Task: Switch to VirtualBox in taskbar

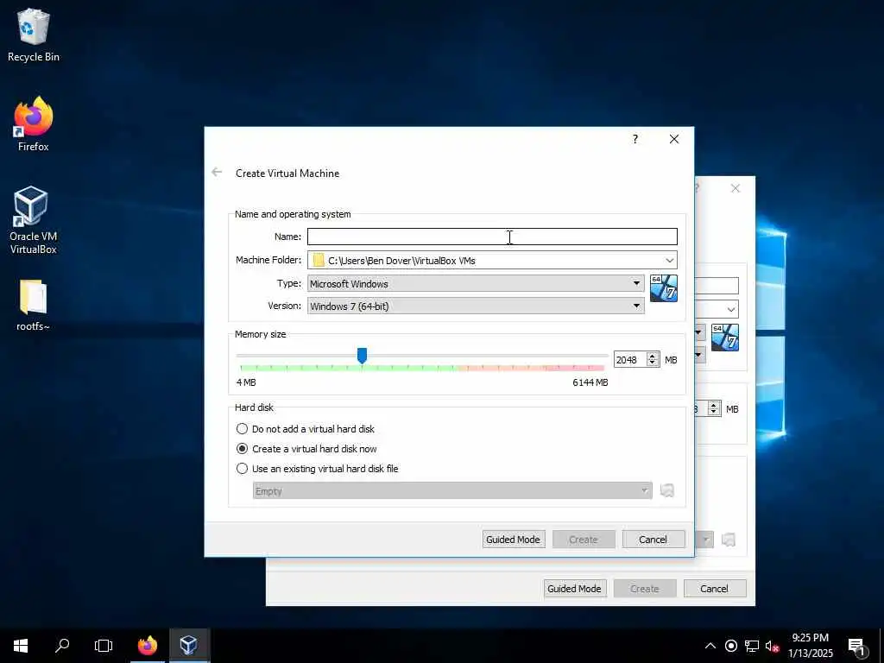Action: 189,646
